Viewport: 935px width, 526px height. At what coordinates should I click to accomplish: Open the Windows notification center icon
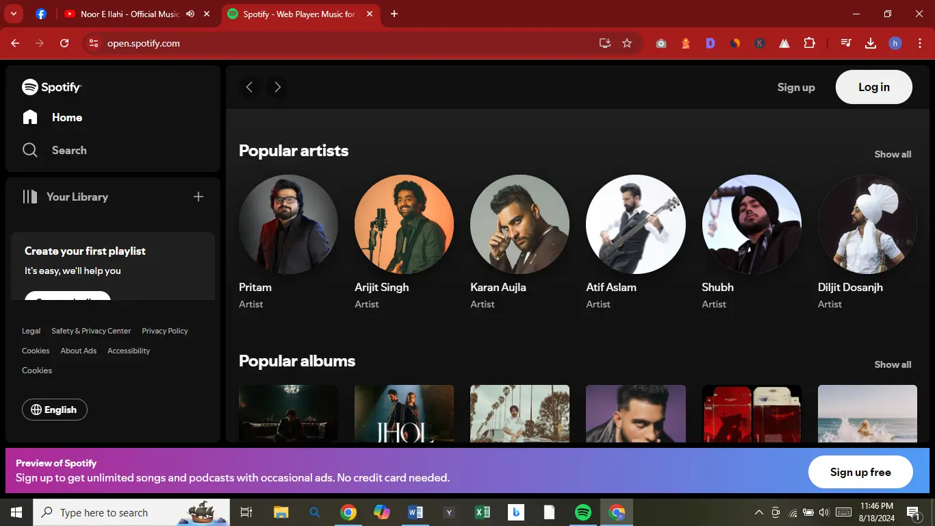click(x=913, y=512)
